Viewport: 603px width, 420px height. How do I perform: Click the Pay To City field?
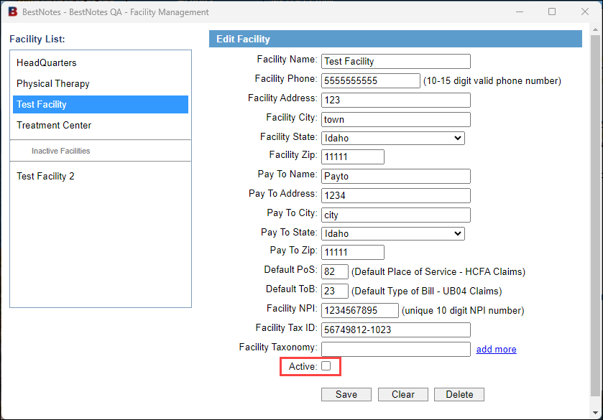396,215
